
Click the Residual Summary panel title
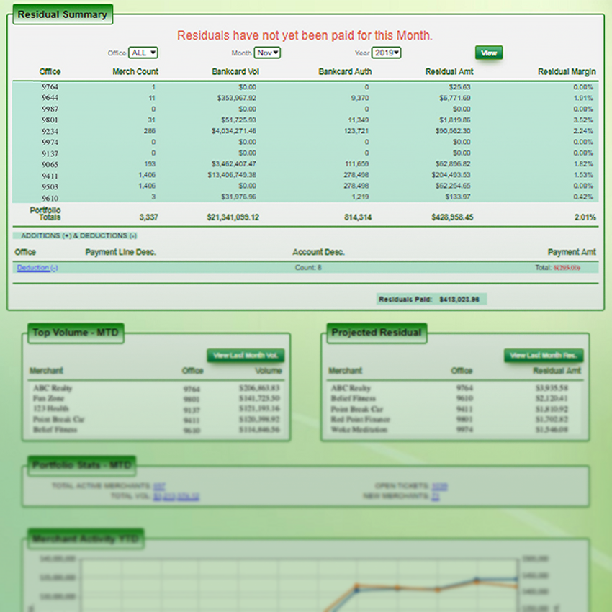pyautogui.click(x=63, y=14)
